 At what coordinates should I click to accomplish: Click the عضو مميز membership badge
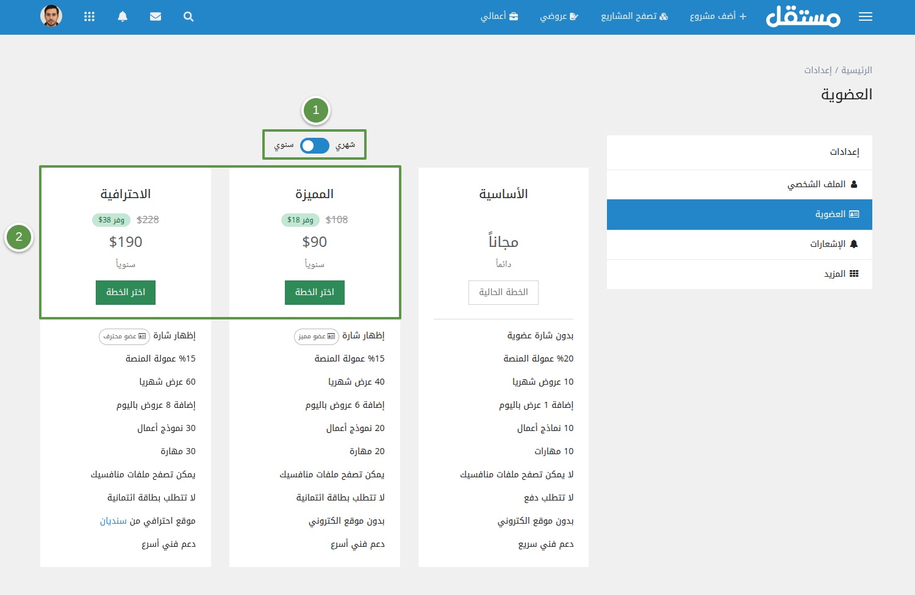pos(316,337)
